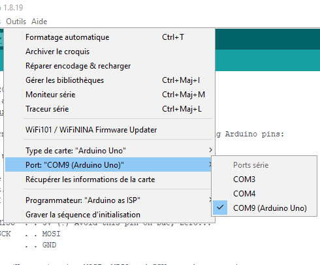
Task: Choose COM9 (Arduino Uno) port
Action: tap(264, 208)
